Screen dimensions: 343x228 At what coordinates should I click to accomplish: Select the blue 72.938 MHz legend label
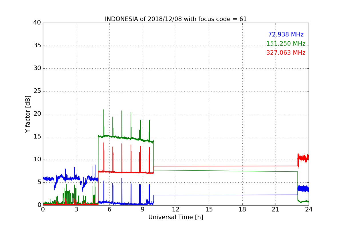click(x=286, y=34)
